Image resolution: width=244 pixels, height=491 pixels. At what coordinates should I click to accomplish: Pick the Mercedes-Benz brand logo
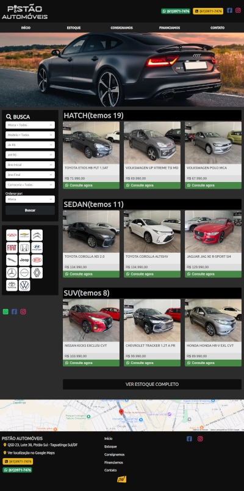(x=12, y=273)
